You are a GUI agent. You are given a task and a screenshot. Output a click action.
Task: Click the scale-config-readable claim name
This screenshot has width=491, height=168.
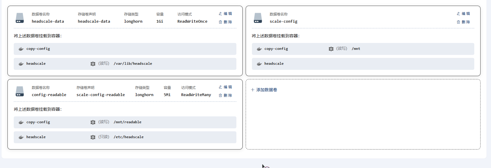pyautogui.click(x=101, y=95)
